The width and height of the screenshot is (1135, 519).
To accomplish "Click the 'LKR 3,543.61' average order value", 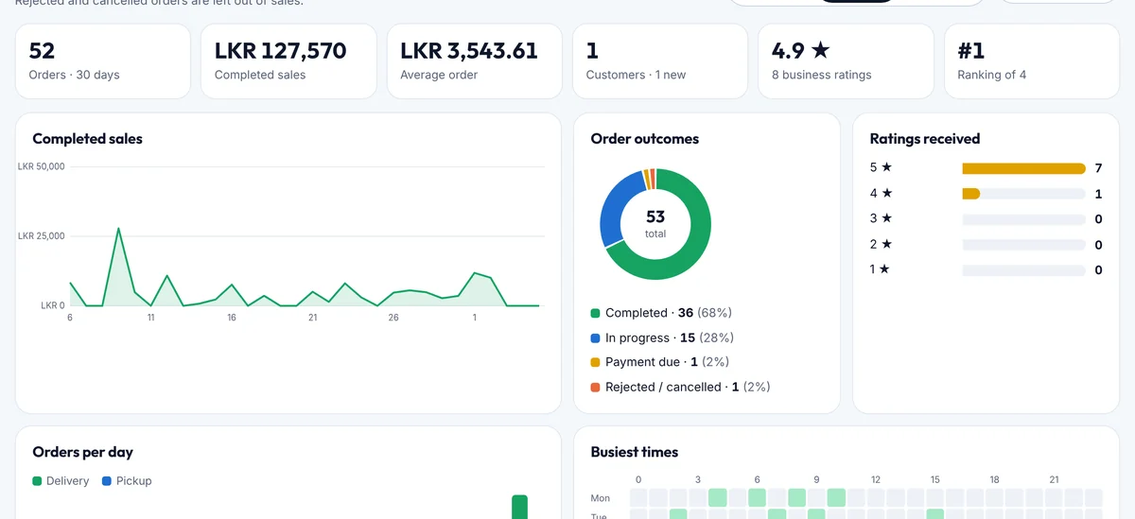I will (x=469, y=50).
